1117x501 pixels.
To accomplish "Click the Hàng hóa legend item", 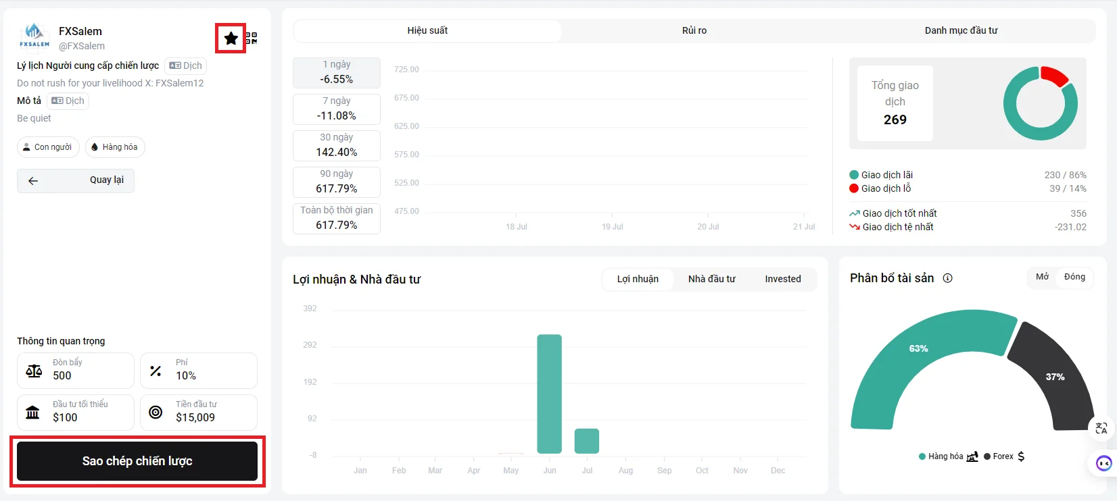I will (x=948, y=456).
